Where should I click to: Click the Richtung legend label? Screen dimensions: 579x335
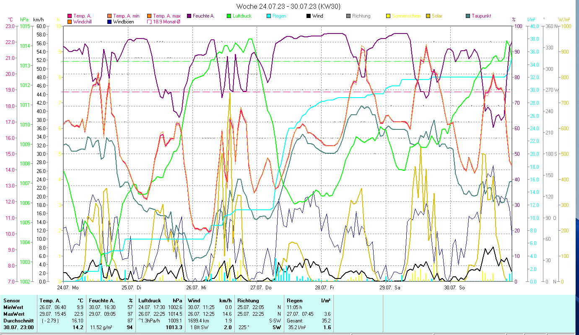(x=361, y=16)
